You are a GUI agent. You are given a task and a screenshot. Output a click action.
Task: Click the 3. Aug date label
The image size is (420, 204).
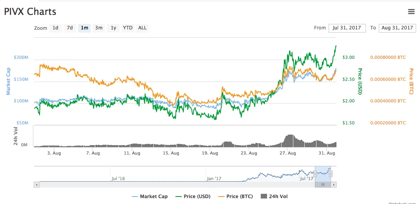[x=54, y=153]
